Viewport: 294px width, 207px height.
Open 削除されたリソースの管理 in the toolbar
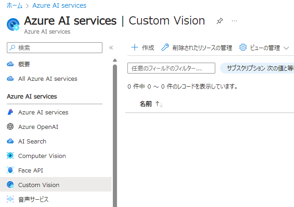coord(197,48)
